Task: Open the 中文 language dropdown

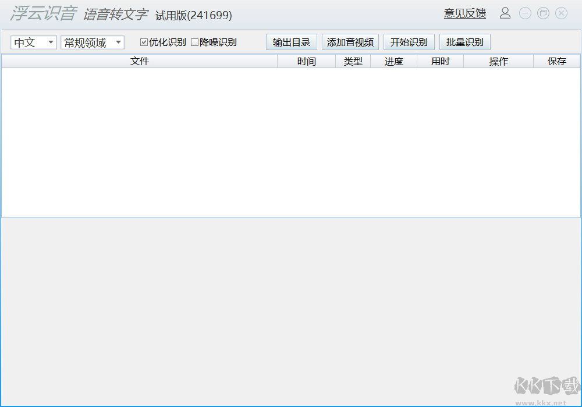Action: tap(33, 42)
